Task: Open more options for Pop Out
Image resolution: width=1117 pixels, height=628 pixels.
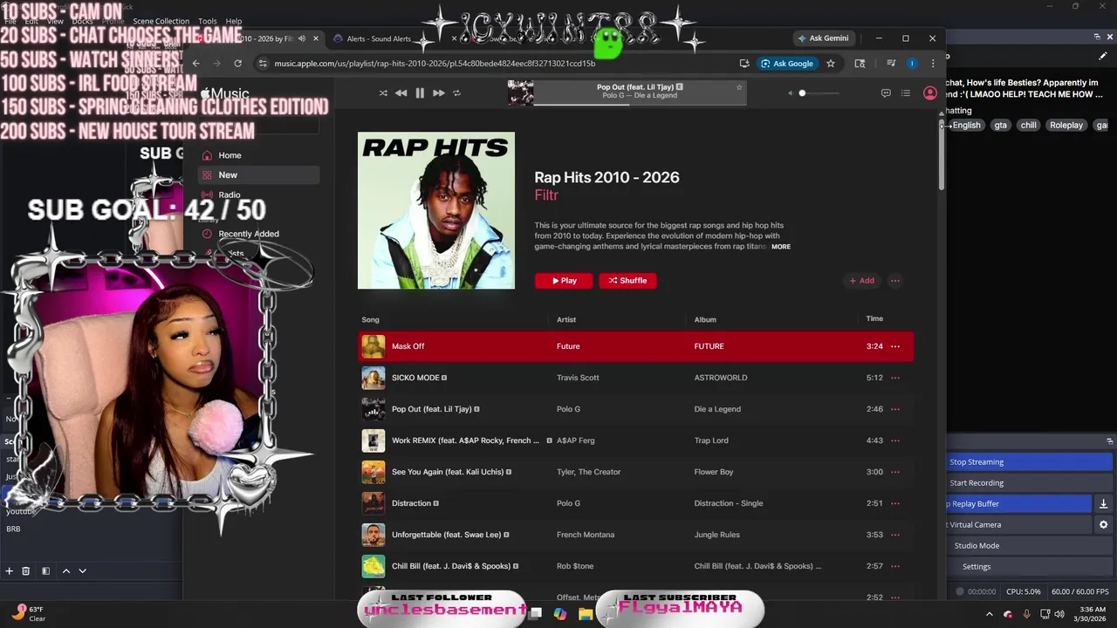Action: pyautogui.click(x=895, y=409)
